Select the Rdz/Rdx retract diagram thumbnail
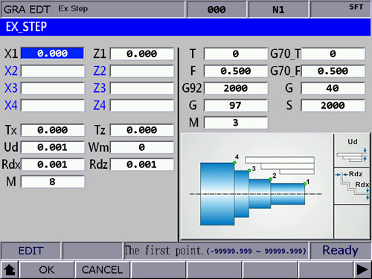This screenshot has width=372, height=279. 352,186
